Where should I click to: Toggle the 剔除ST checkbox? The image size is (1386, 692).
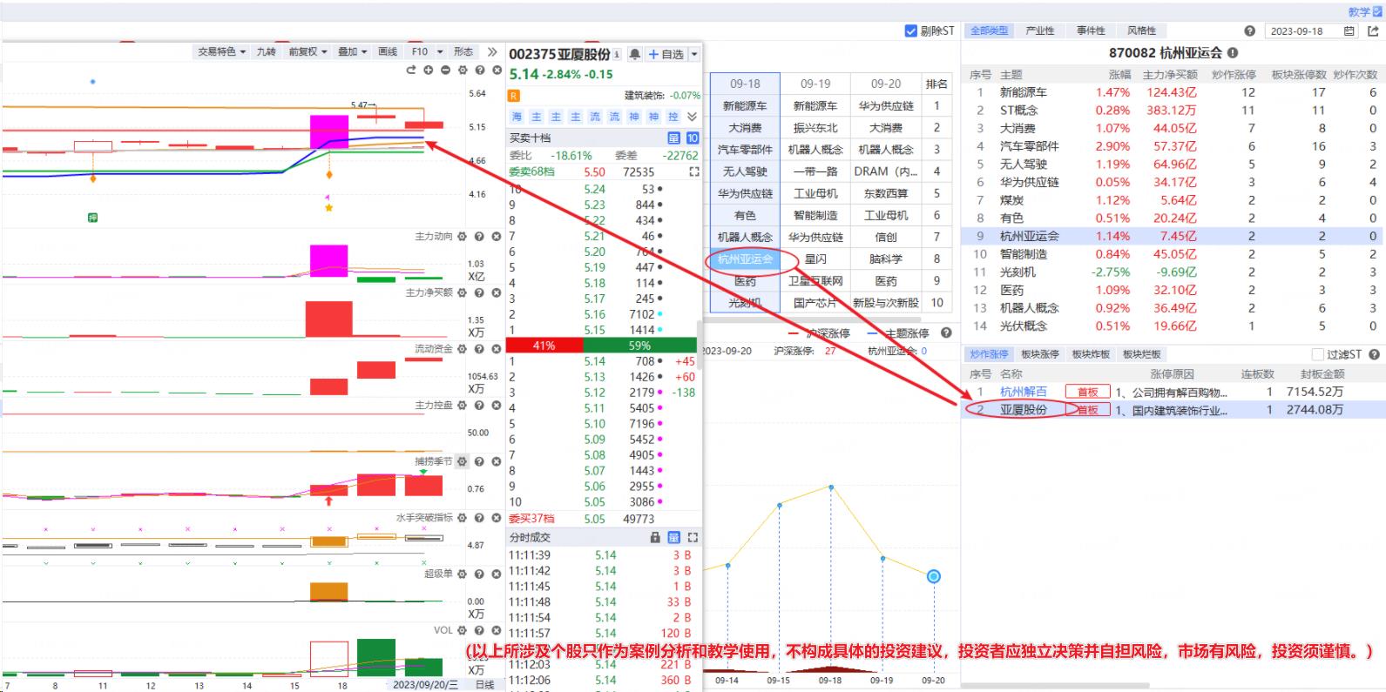[x=911, y=31]
